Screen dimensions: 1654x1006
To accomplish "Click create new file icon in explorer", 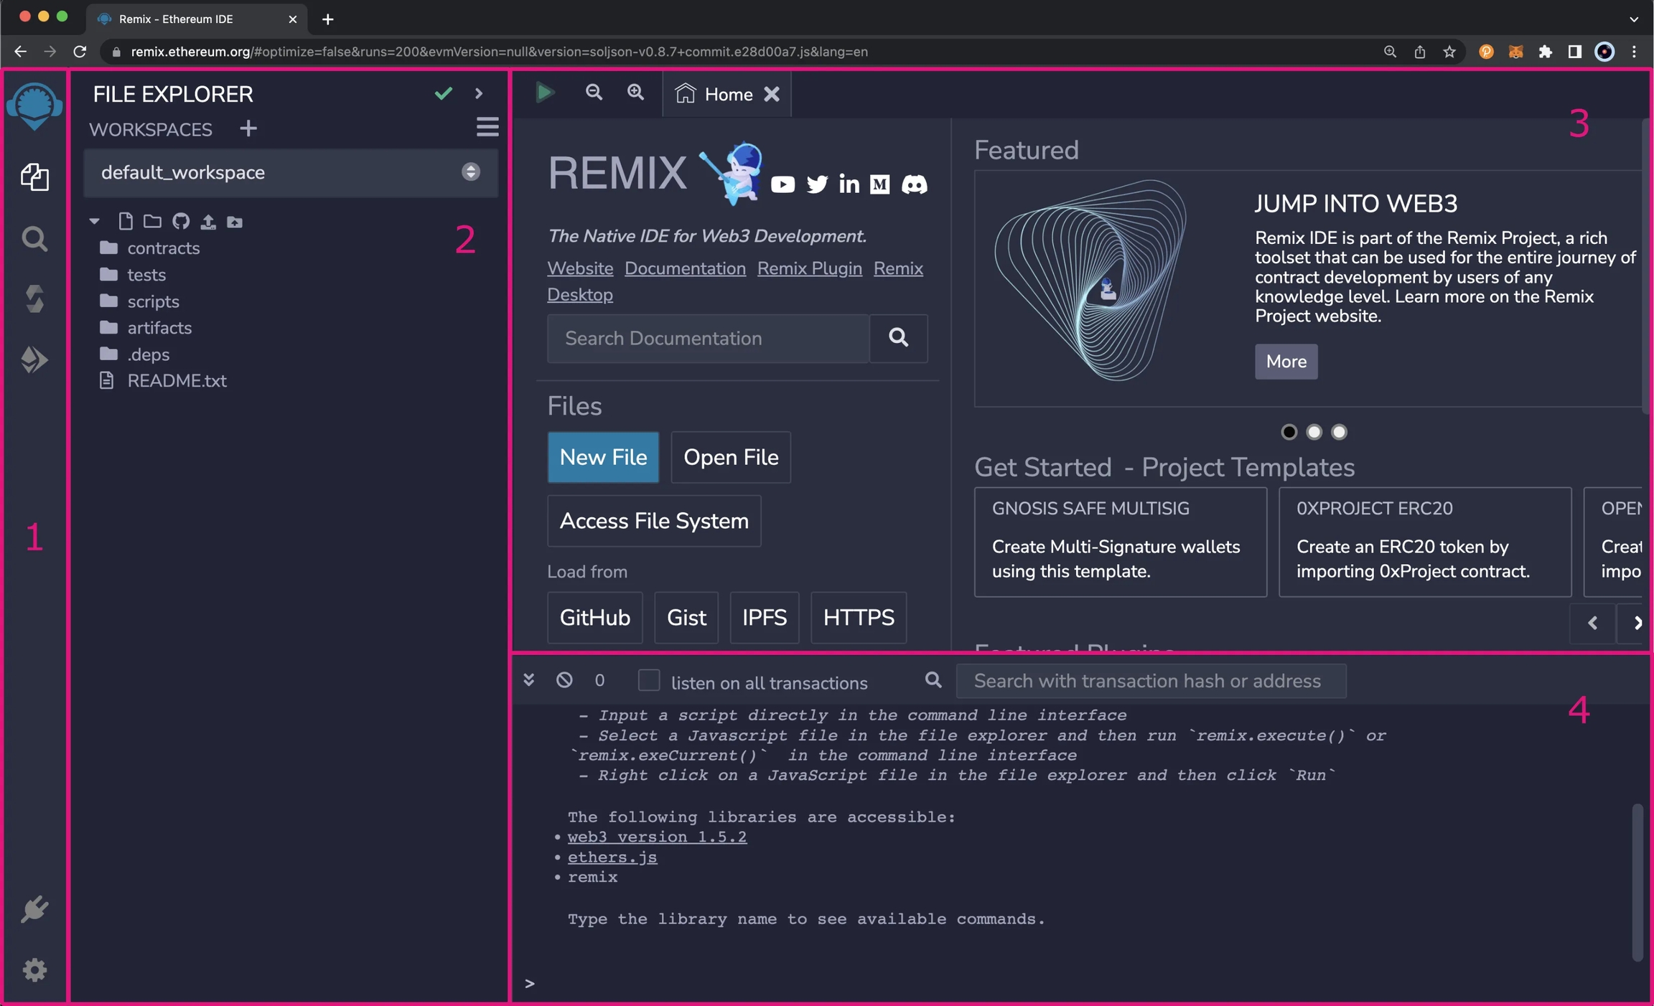I will (x=126, y=222).
